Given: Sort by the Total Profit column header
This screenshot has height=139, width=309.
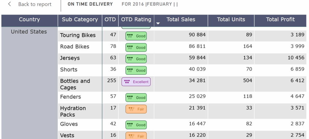Looking at the screenshot, I should coord(280,20).
